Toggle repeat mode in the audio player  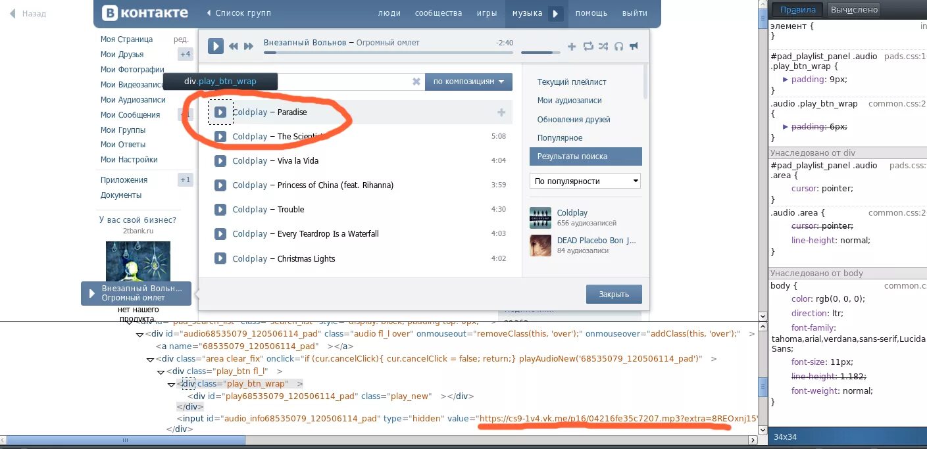[588, 46]
